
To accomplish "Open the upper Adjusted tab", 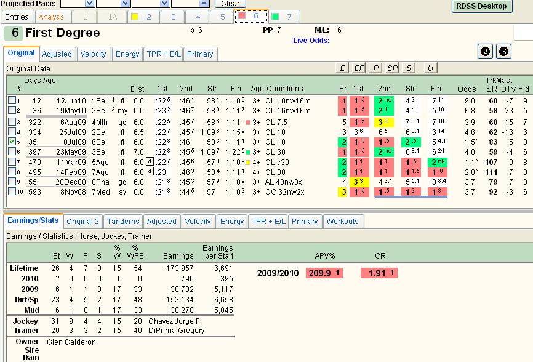I will [x=57, y=54].
